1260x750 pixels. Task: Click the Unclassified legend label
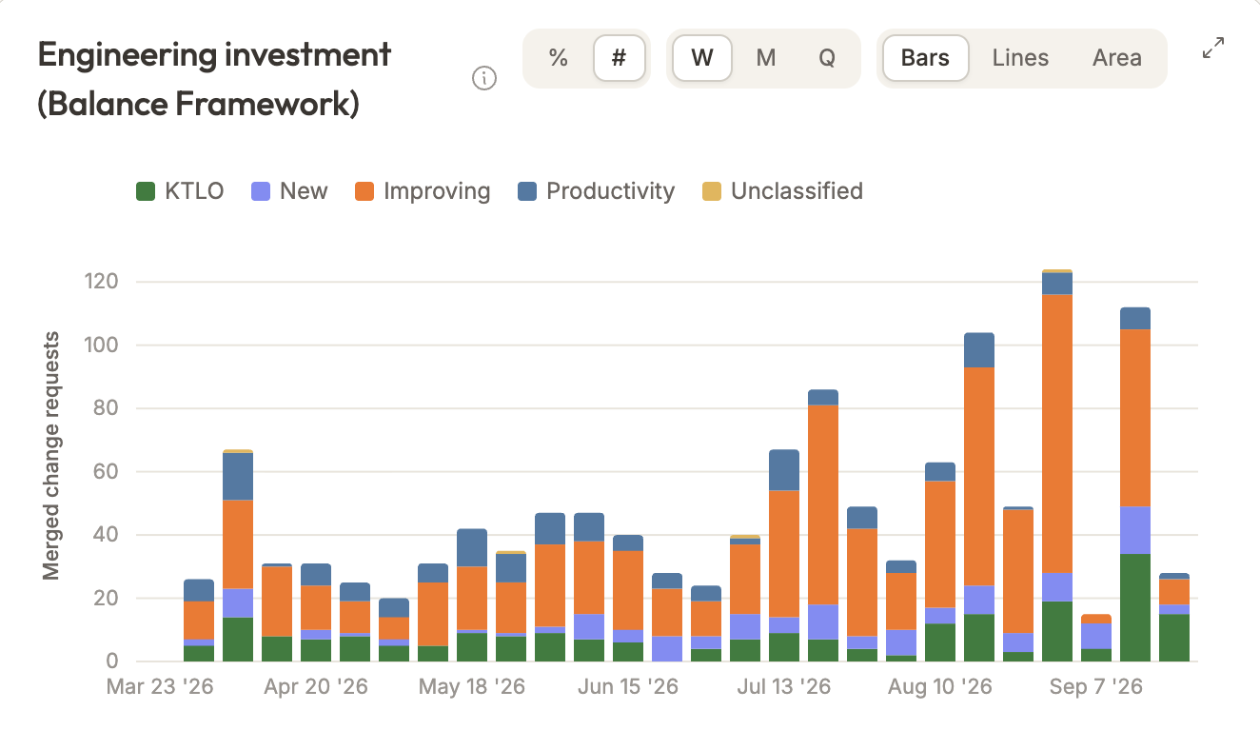coord(797,191)
